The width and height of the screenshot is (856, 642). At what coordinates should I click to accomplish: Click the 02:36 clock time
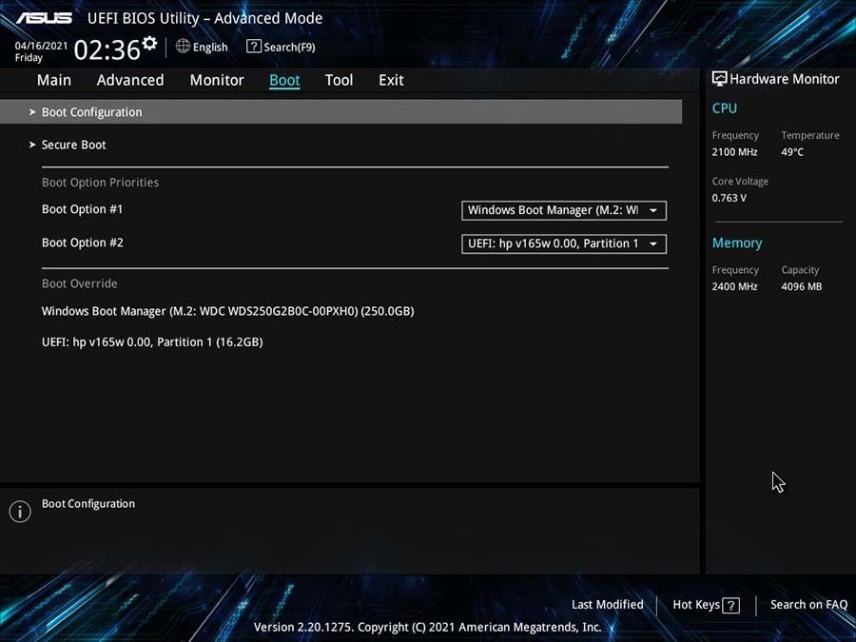[x=107, y=50]
